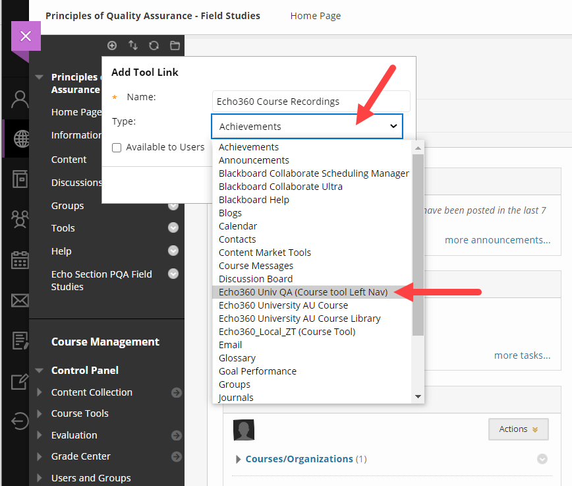Expand the Courses/Organizations triangle
Image resolution: width=572 pixels, height=486 pixels.
(238, 459)
